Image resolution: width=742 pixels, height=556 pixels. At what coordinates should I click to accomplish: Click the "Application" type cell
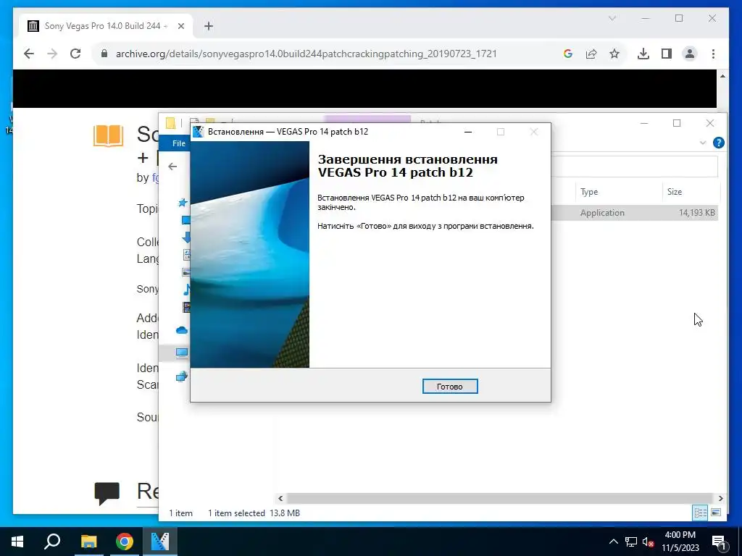[602, 213]
